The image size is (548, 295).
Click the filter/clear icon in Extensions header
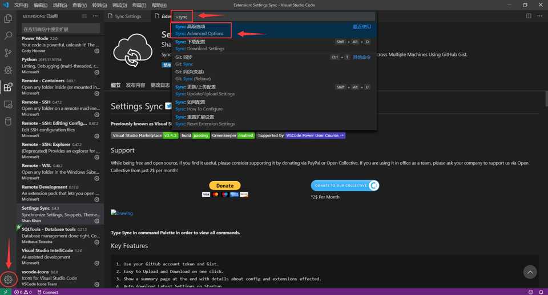coord(84,16)
